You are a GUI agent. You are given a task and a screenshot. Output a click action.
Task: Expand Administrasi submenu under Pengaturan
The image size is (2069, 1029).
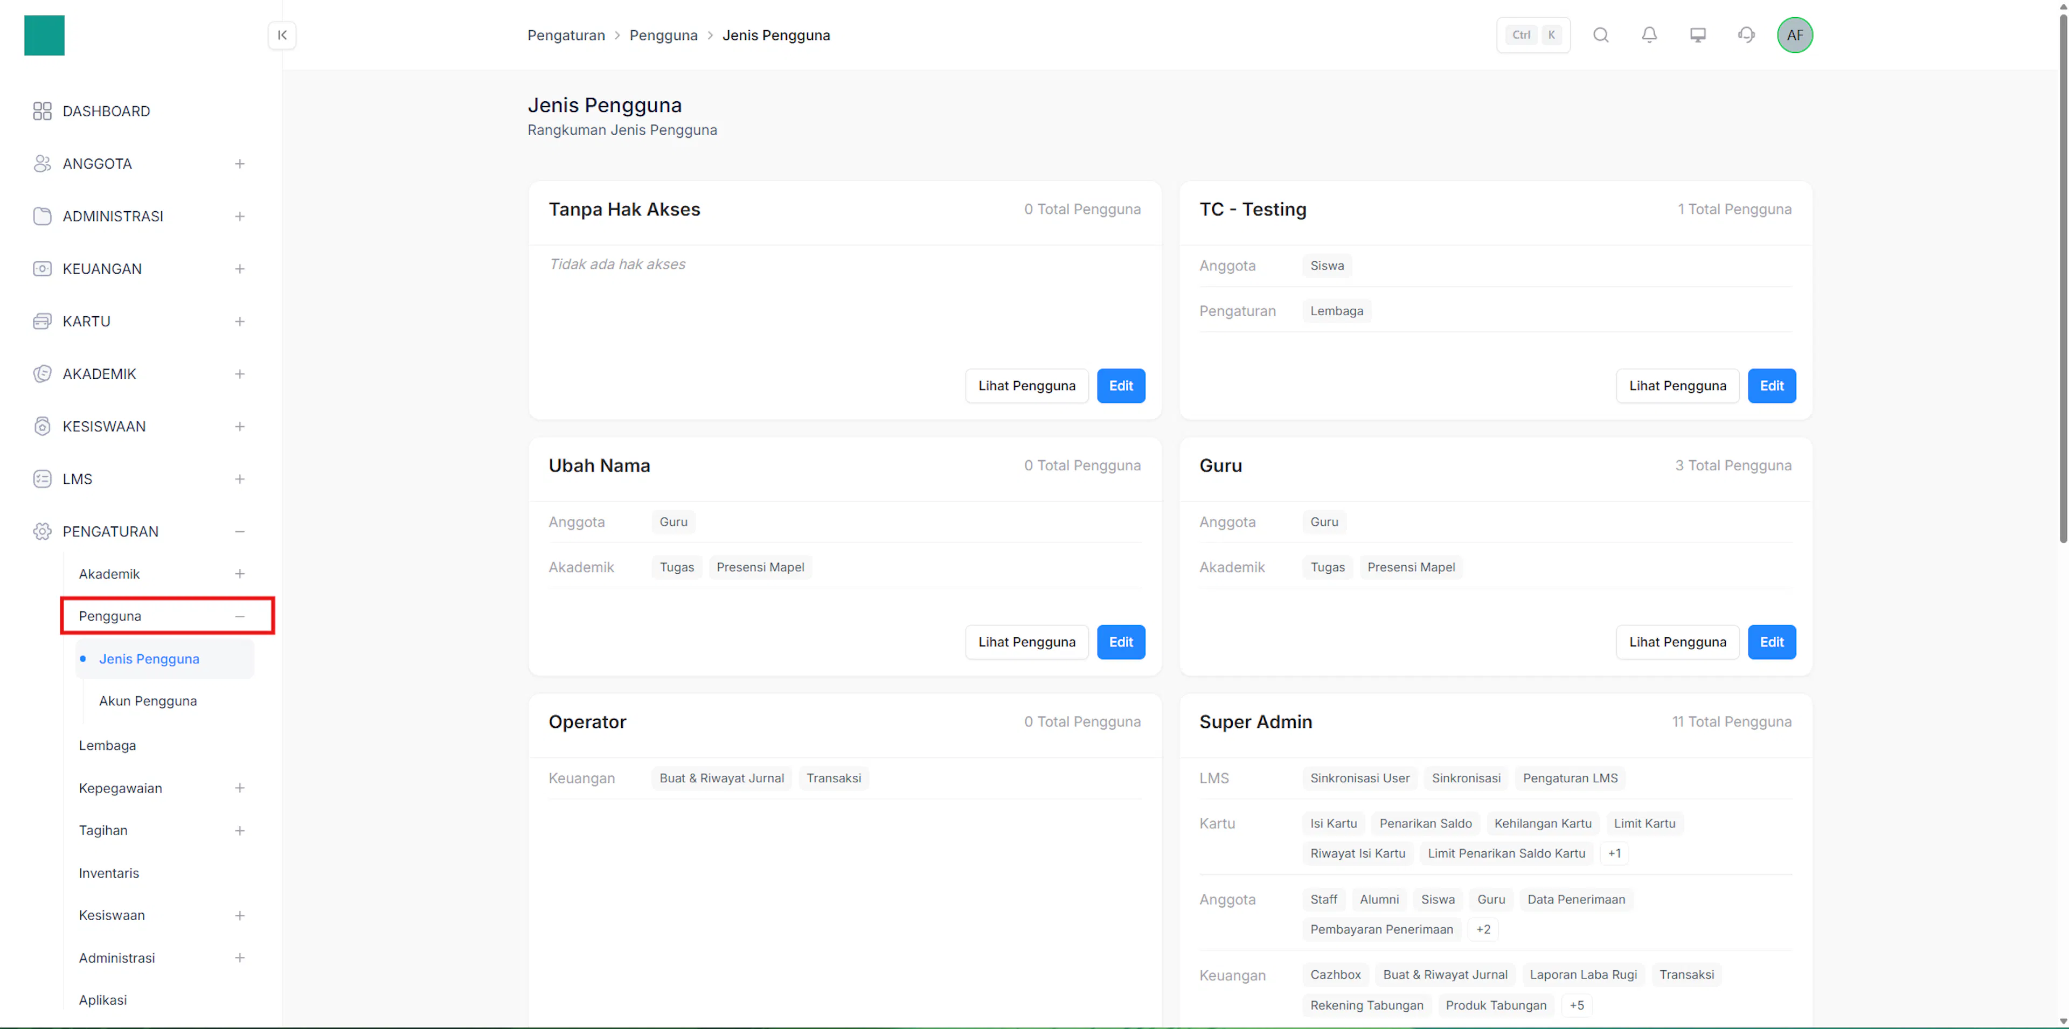239,958
